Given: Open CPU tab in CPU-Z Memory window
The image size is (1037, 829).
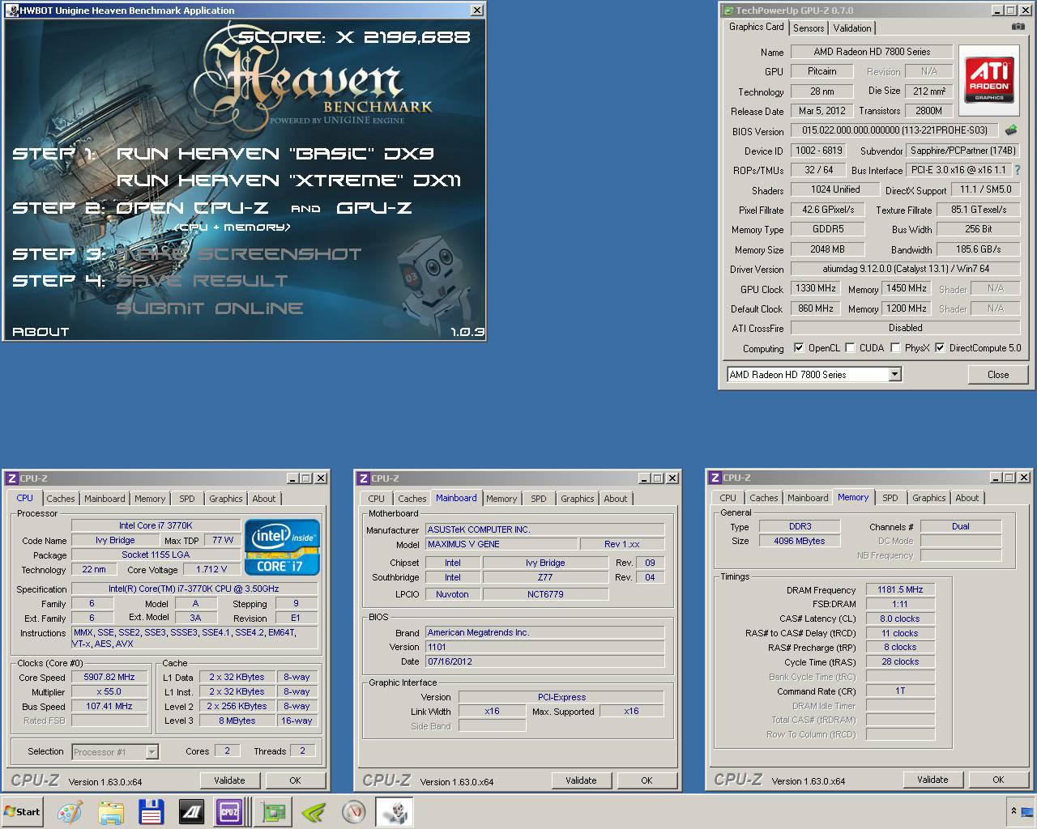Looking at the screenshot, I should click(x=728, y=498).
